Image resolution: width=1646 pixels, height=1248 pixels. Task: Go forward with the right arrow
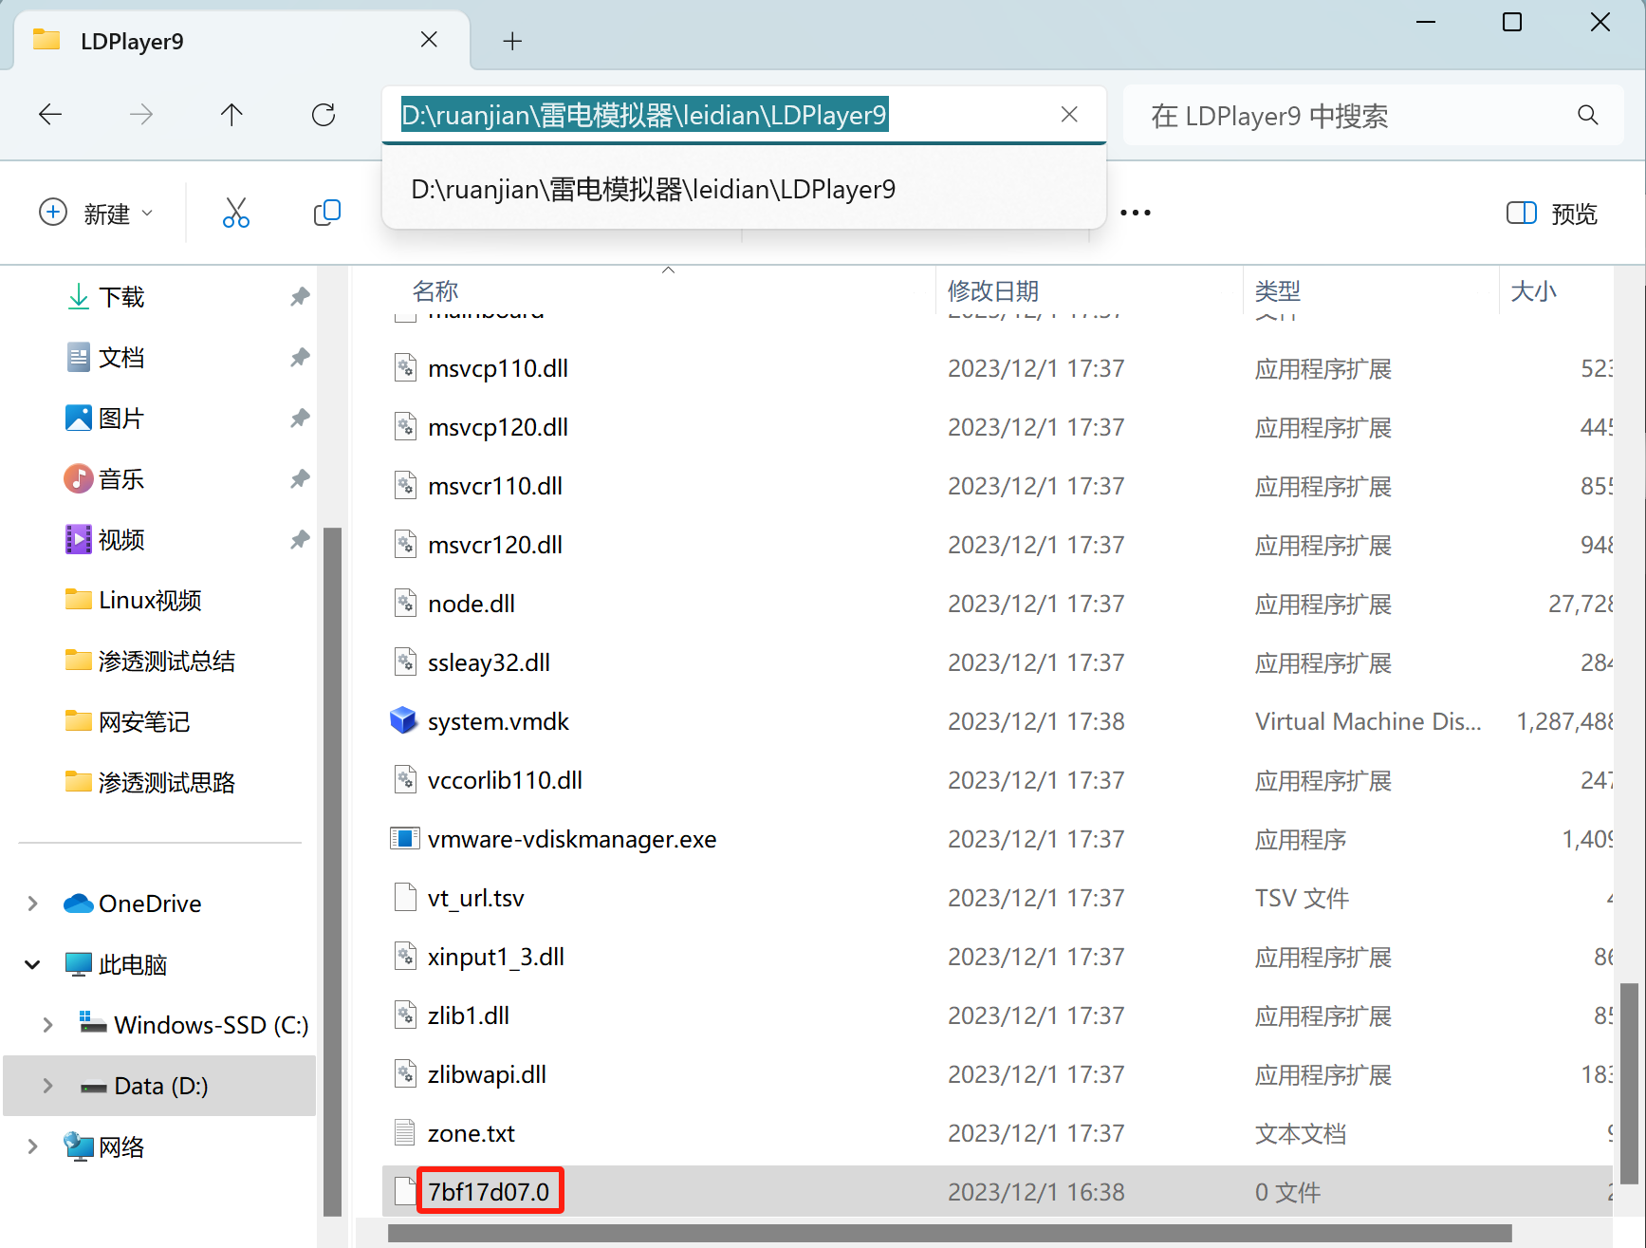click(141, 115)
